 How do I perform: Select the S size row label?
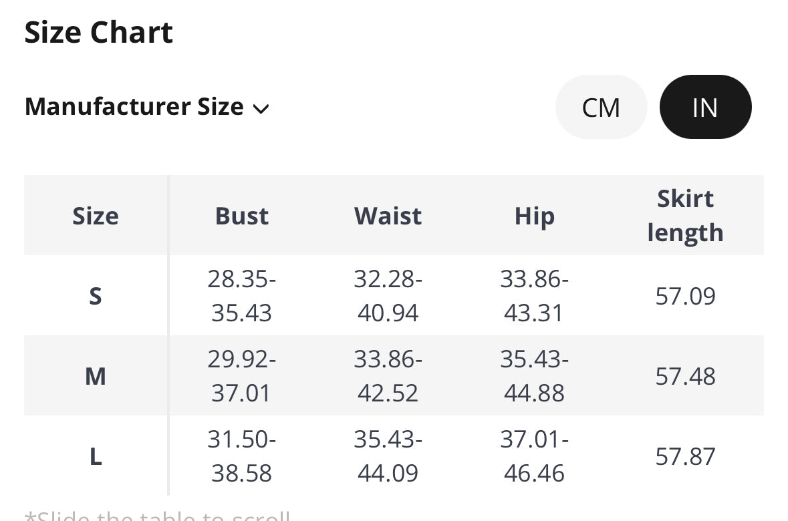click(96, 296)
